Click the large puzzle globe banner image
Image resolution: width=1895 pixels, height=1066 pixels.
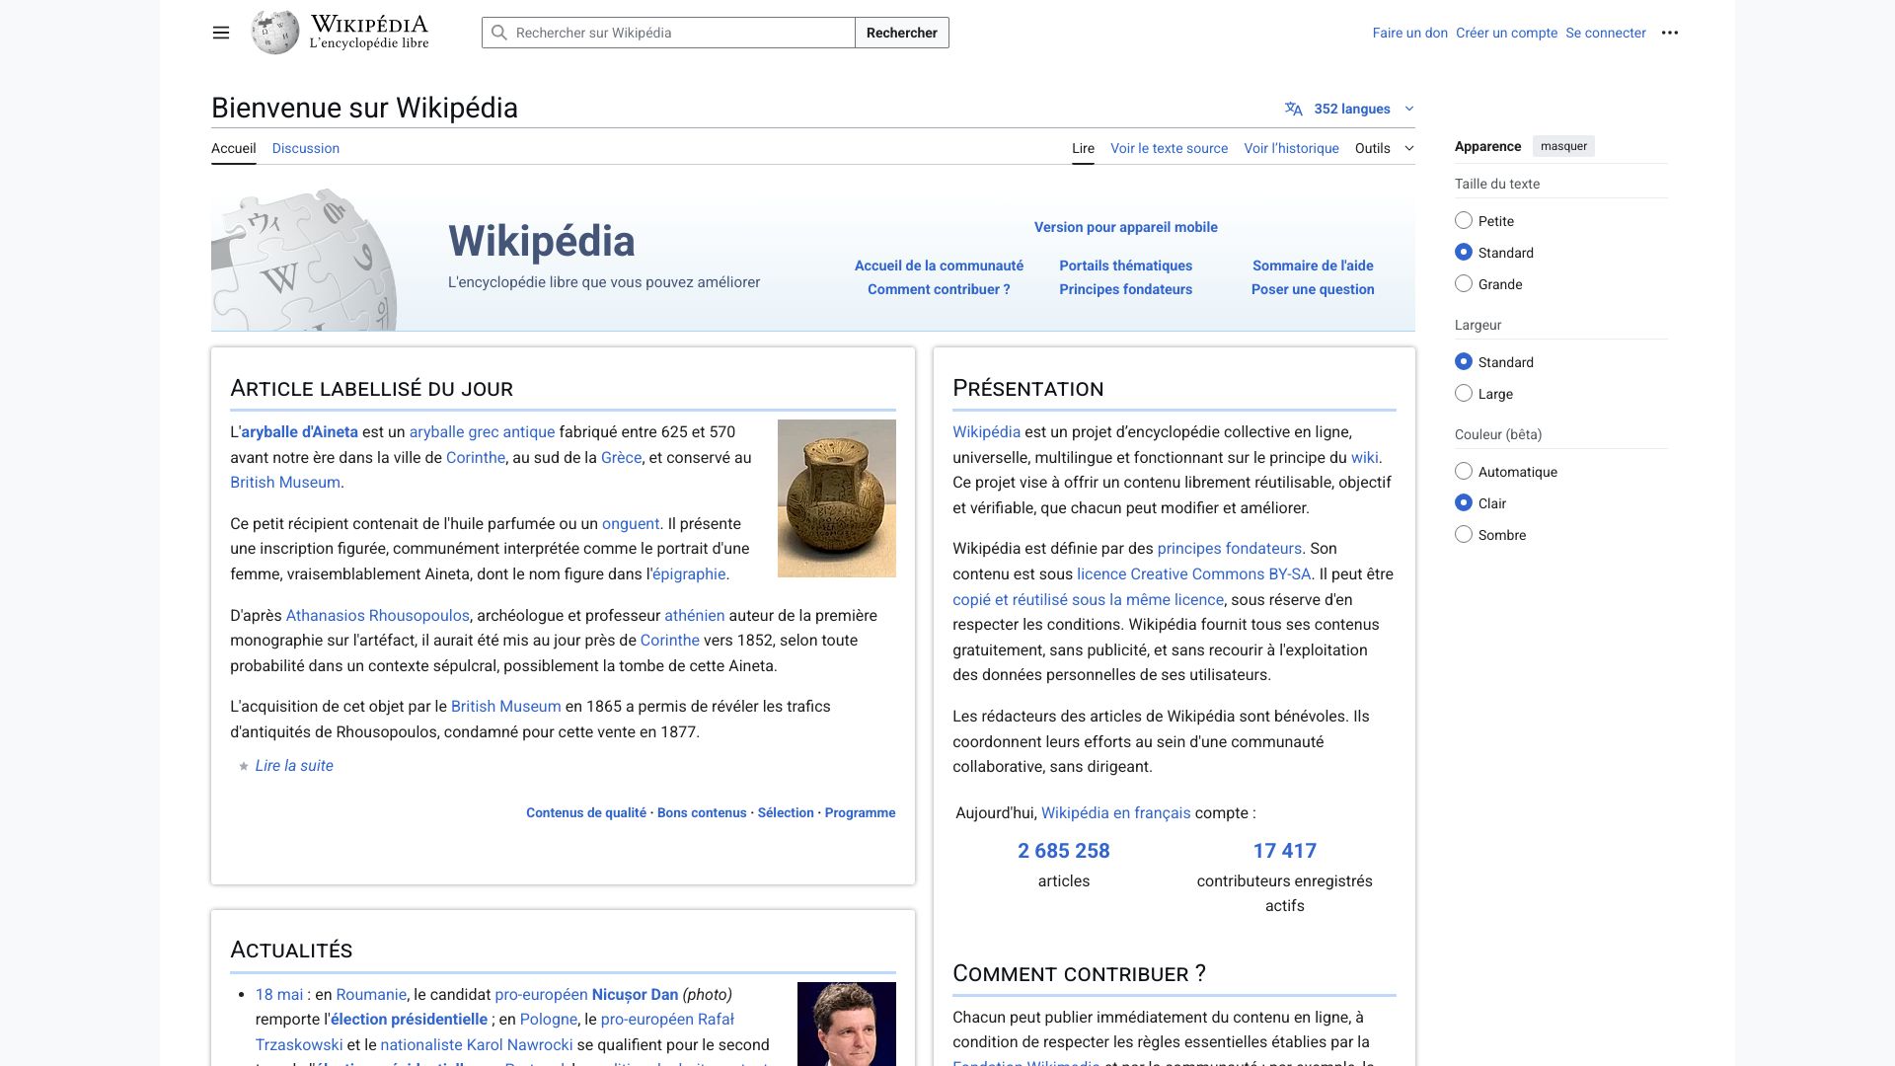(304, 262)
